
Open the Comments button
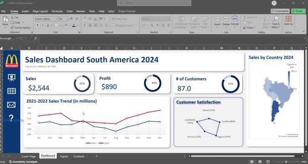pos(280,11)
